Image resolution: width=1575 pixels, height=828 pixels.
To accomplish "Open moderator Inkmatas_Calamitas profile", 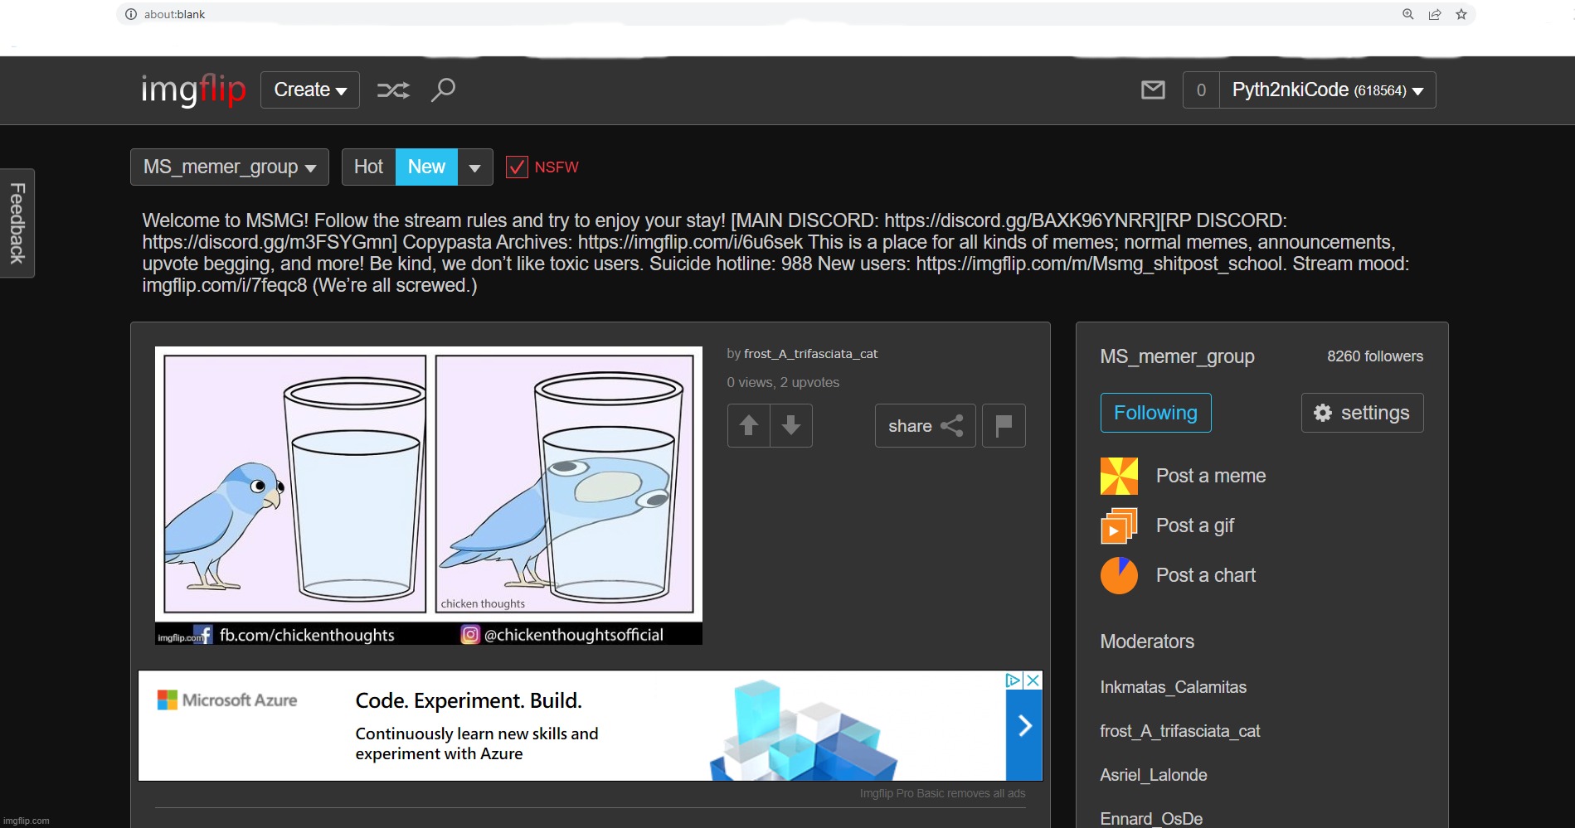I will coord(1173,687).
